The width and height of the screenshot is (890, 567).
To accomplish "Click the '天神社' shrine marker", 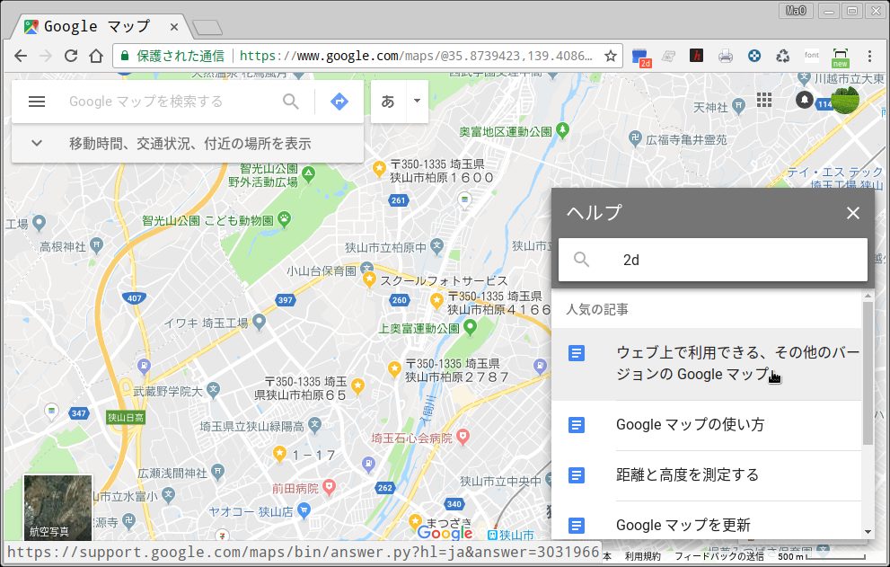I will point(738,105).
